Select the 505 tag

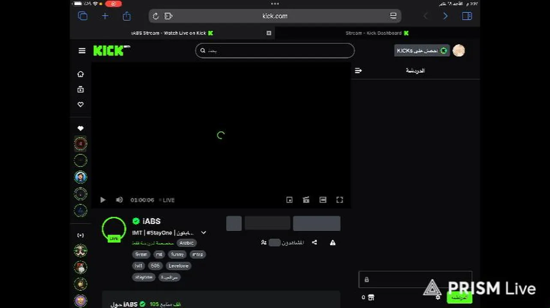click(155, 266)
